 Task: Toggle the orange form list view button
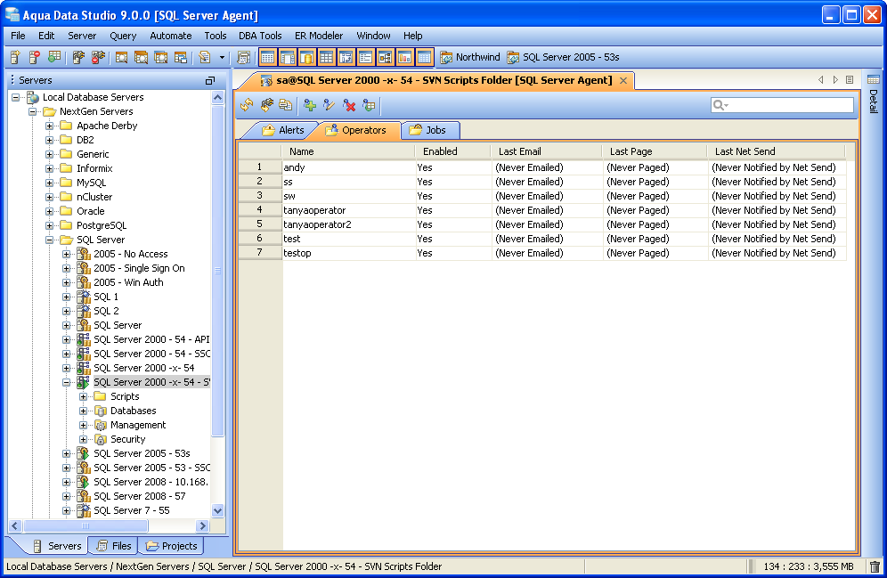(365, 57)
